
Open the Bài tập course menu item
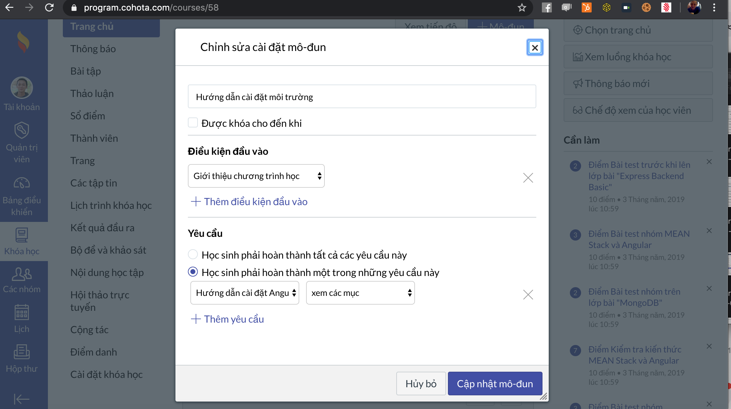point(86,71)
